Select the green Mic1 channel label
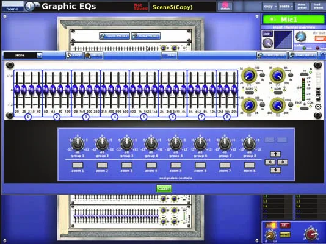 coord(294,20)
